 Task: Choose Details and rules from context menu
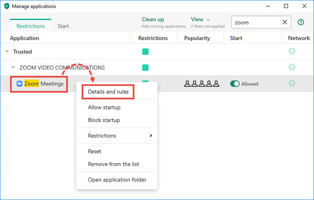108,92
